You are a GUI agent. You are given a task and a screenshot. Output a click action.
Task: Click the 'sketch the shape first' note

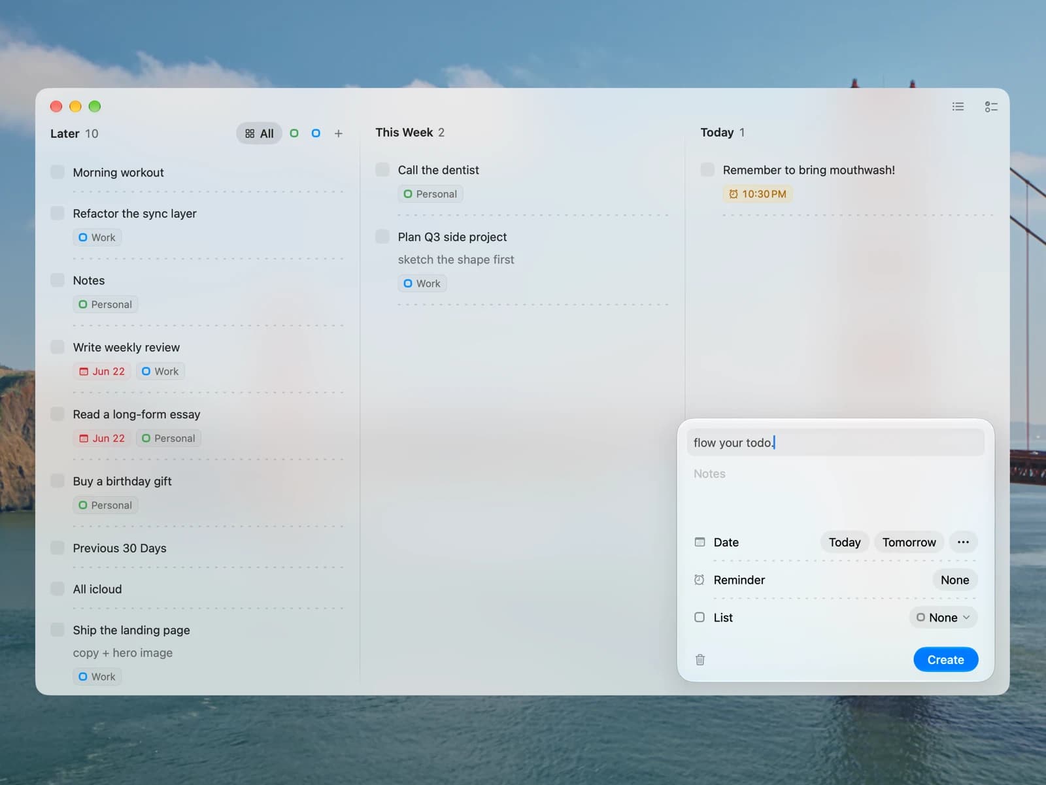pyautogui.click(x=456, y=259)
